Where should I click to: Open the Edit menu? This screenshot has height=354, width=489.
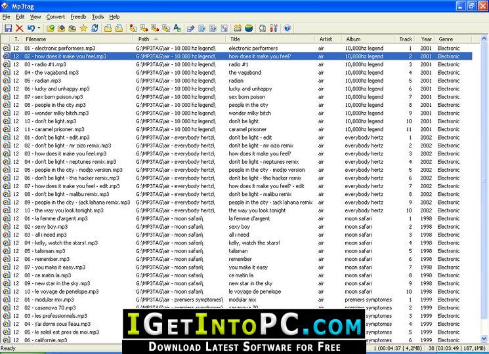(20, 17)
